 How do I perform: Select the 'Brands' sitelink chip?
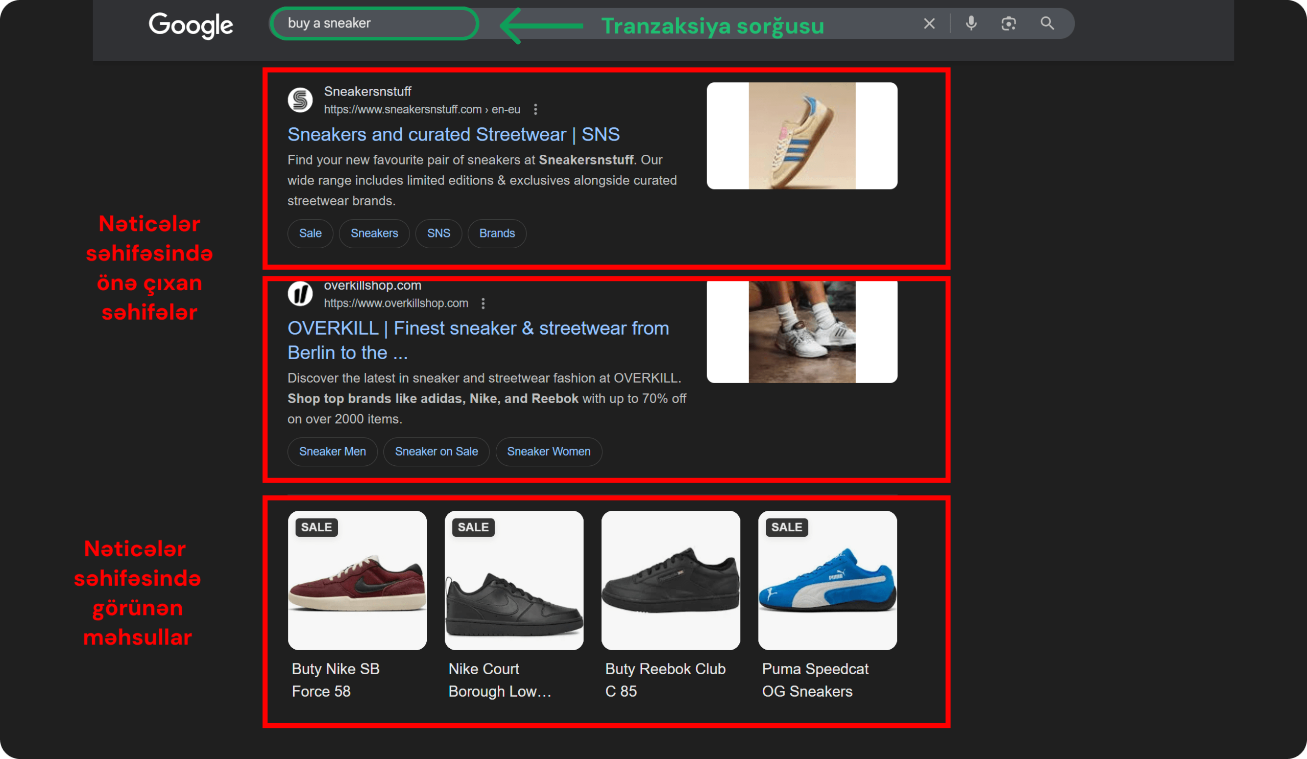pyautogui.click(x=497, y=233)
